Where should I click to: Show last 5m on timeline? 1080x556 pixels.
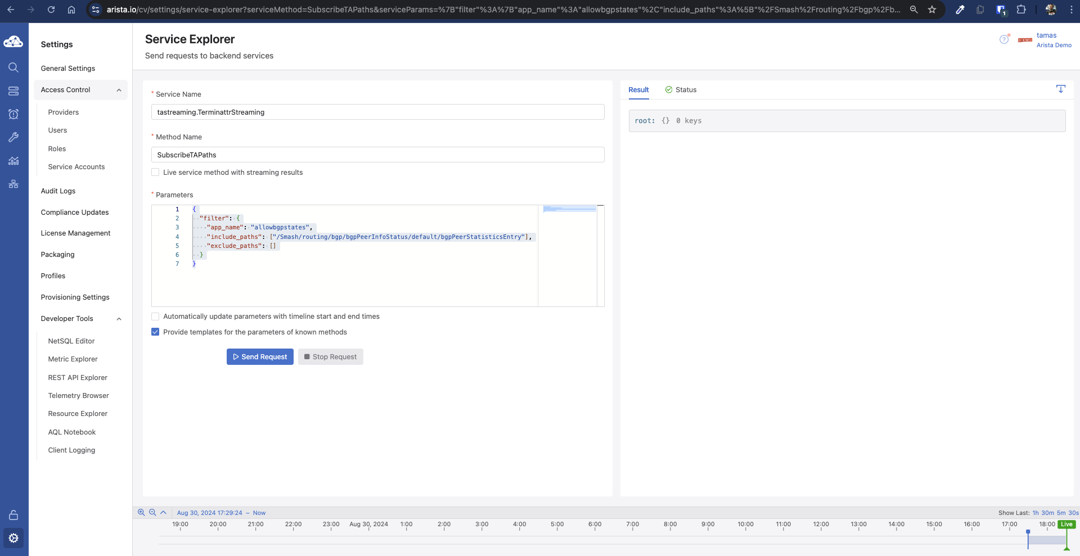[x=1061, y=513]
